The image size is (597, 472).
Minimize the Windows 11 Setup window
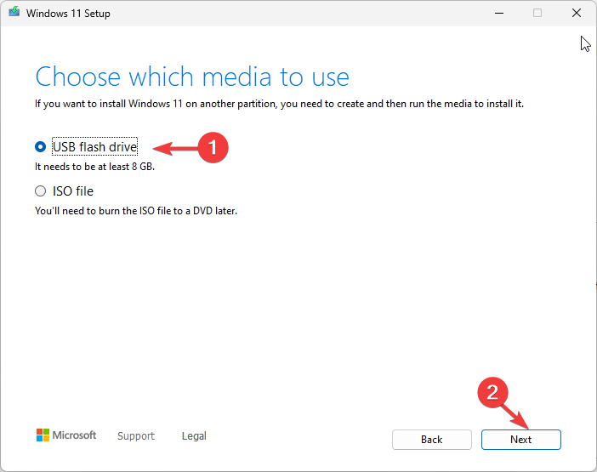pyautogui.click(x=499, y=13)
